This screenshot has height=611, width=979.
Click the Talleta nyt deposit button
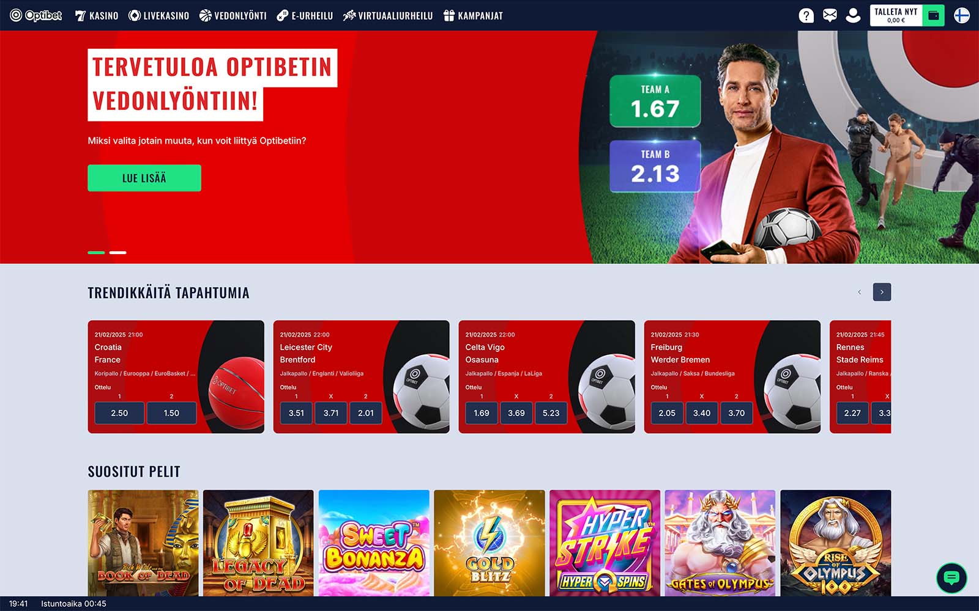pos(896,15)
